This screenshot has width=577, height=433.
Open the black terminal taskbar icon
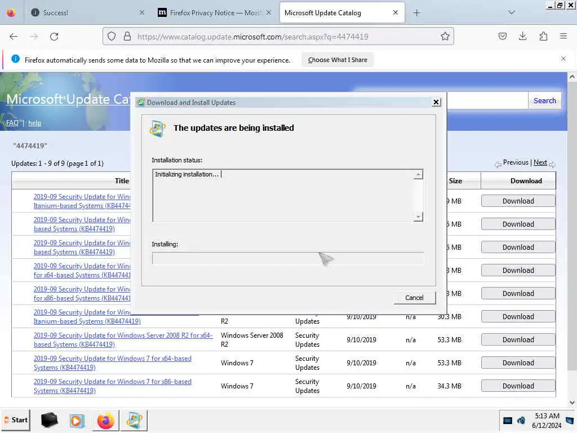tap(50, 420)
